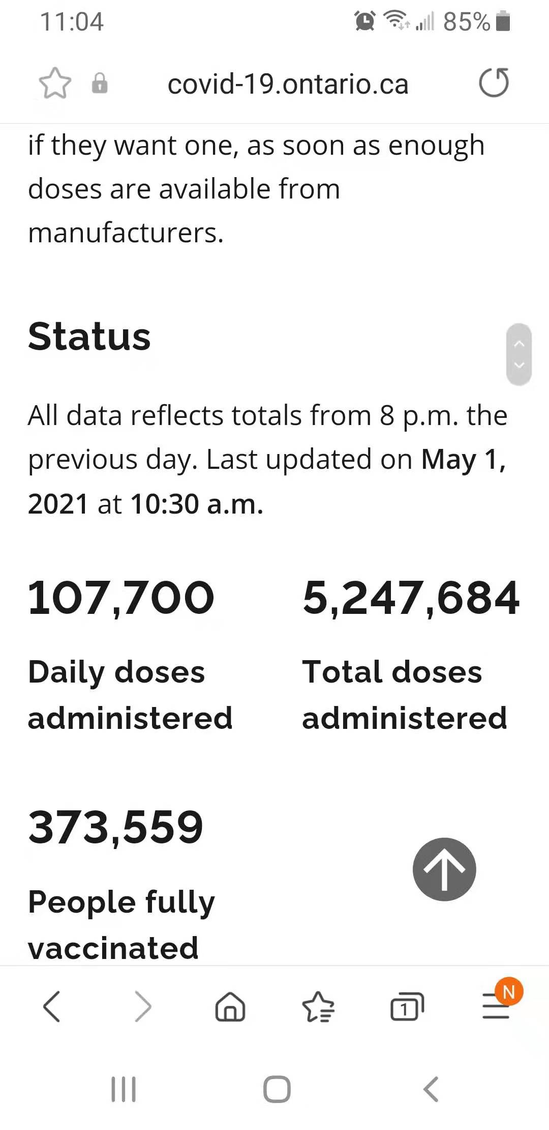Go forward with browser forward arrow

point(143,1006)
